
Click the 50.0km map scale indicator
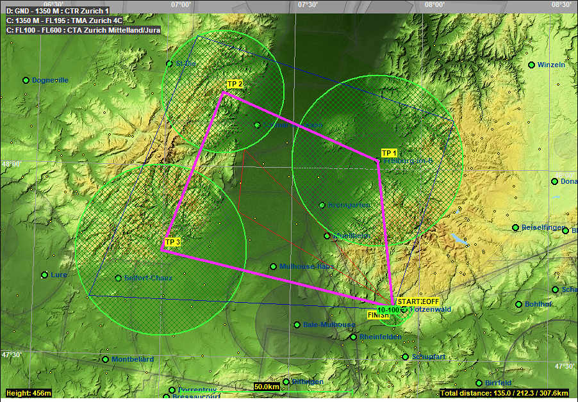coord(266,387)
